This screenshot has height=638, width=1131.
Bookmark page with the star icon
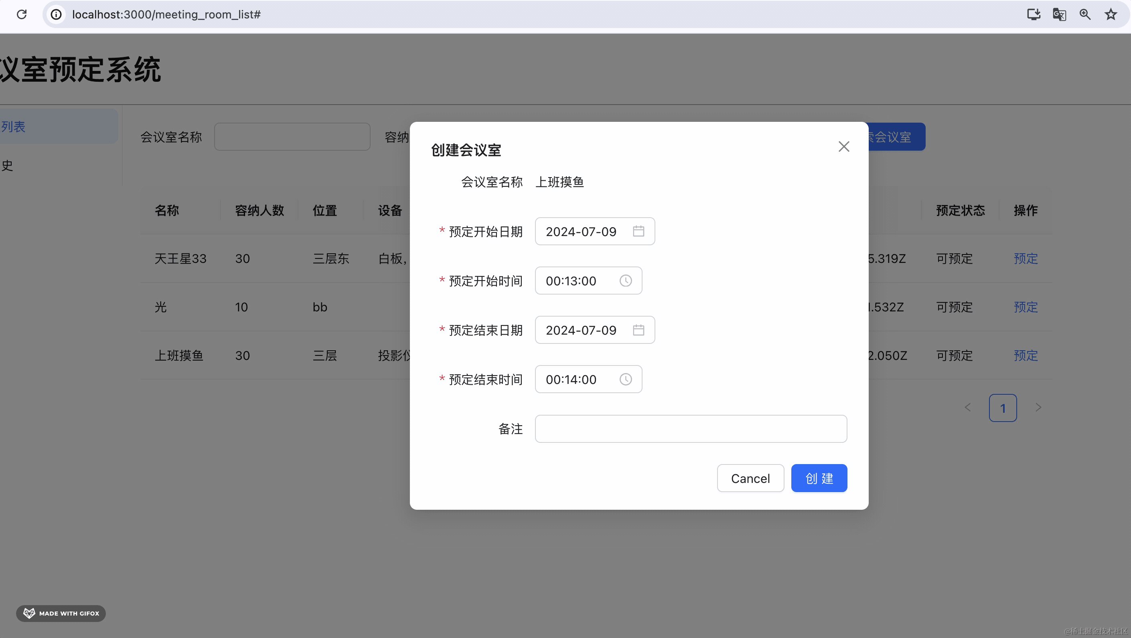(x=1111, y=14)
